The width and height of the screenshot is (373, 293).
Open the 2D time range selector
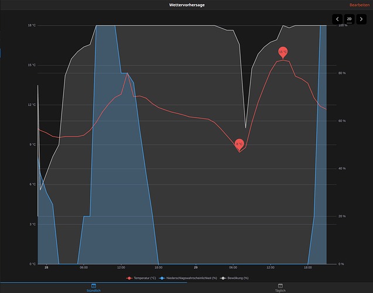349,19
